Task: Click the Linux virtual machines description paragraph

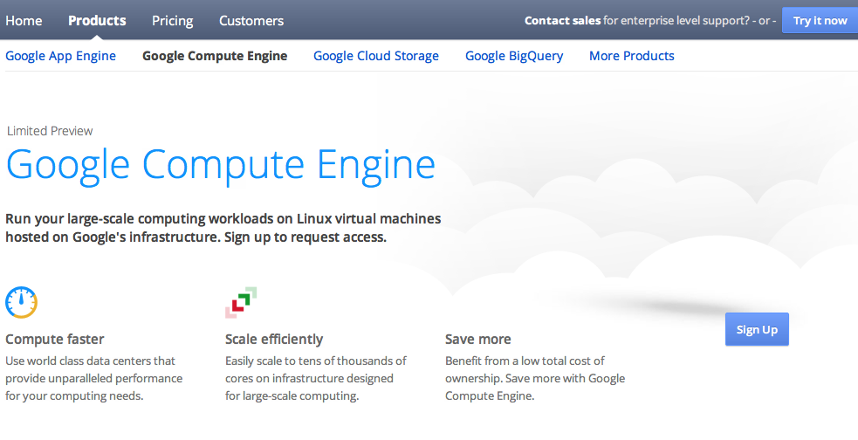Action: [x=223, y=227]
